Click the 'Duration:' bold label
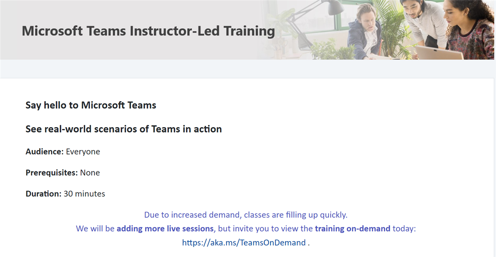This screenshot has width=496, height=257. 43,193
